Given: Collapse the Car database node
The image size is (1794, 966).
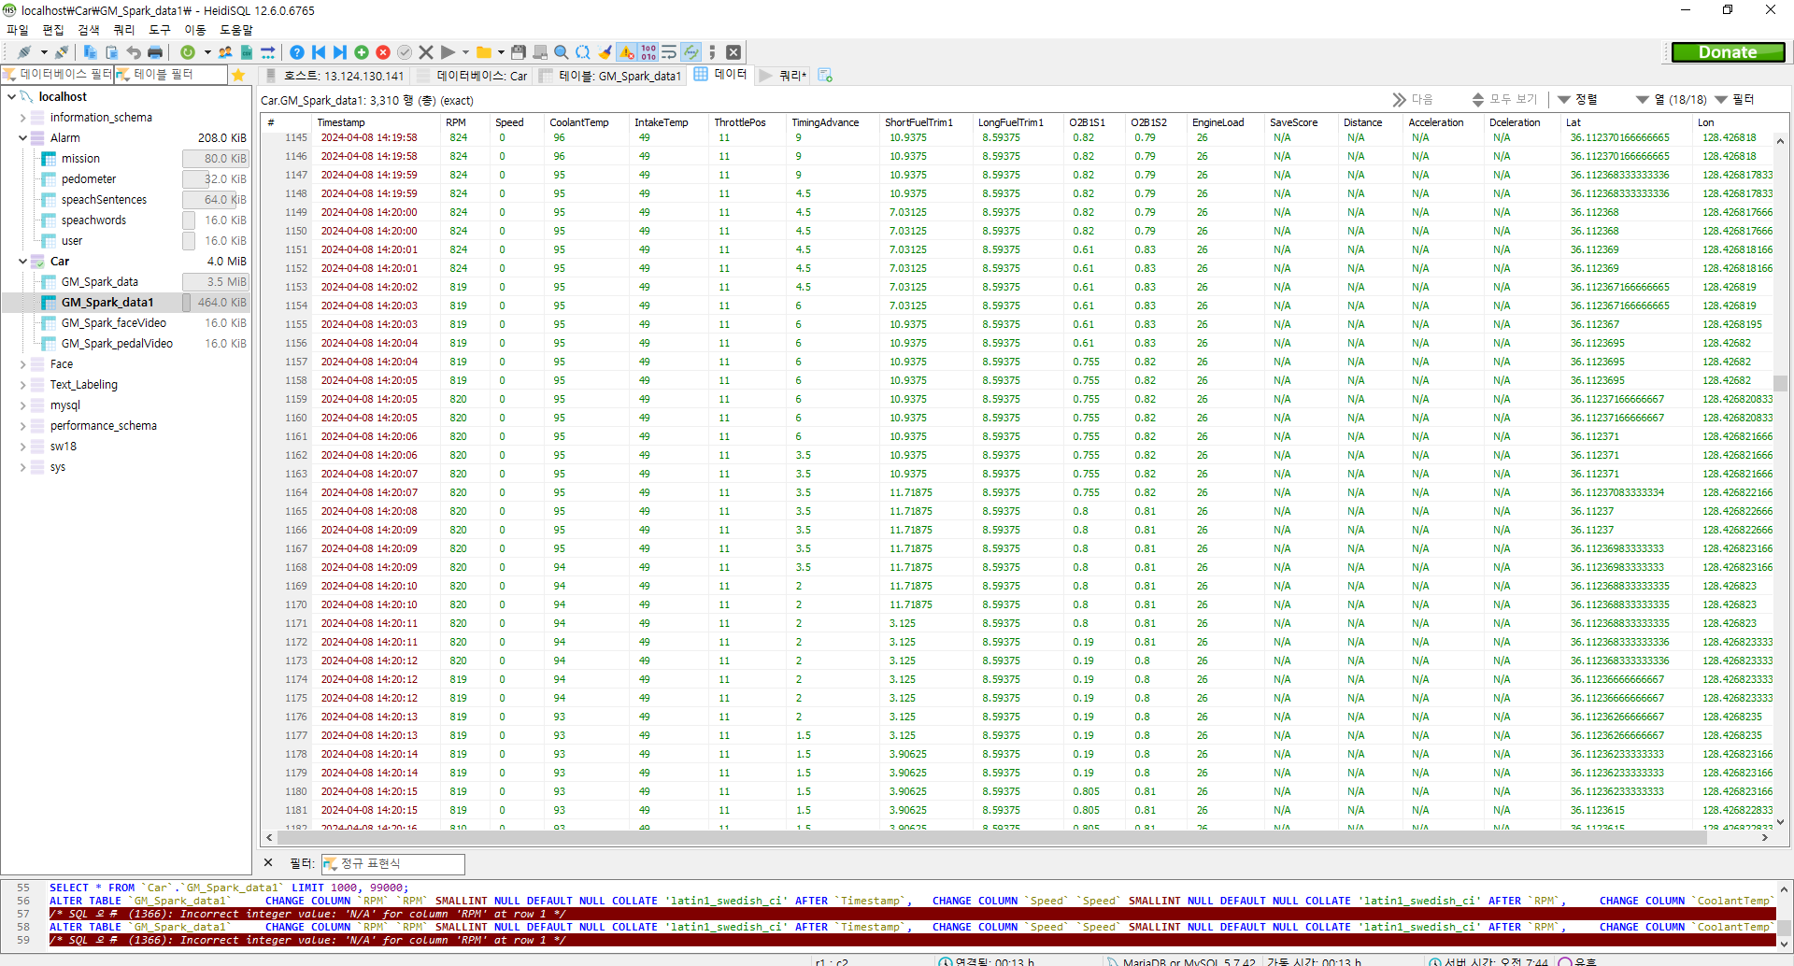Looking at the screenshot, I should pyautogui.click(x=22, y=262).
